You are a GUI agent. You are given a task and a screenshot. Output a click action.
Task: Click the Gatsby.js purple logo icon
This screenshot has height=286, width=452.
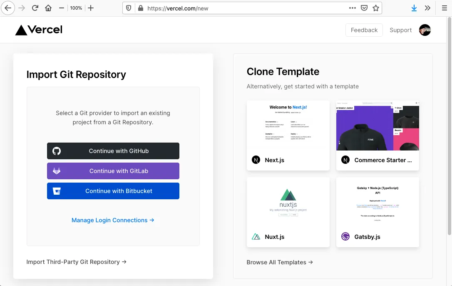(x=345, y=236)
